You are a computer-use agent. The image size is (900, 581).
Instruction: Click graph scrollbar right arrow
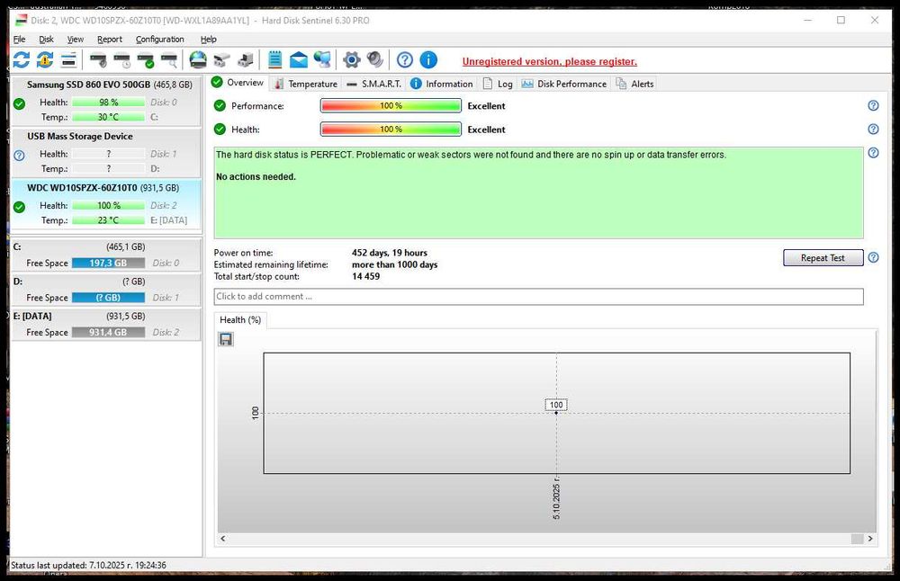point(870,539)
